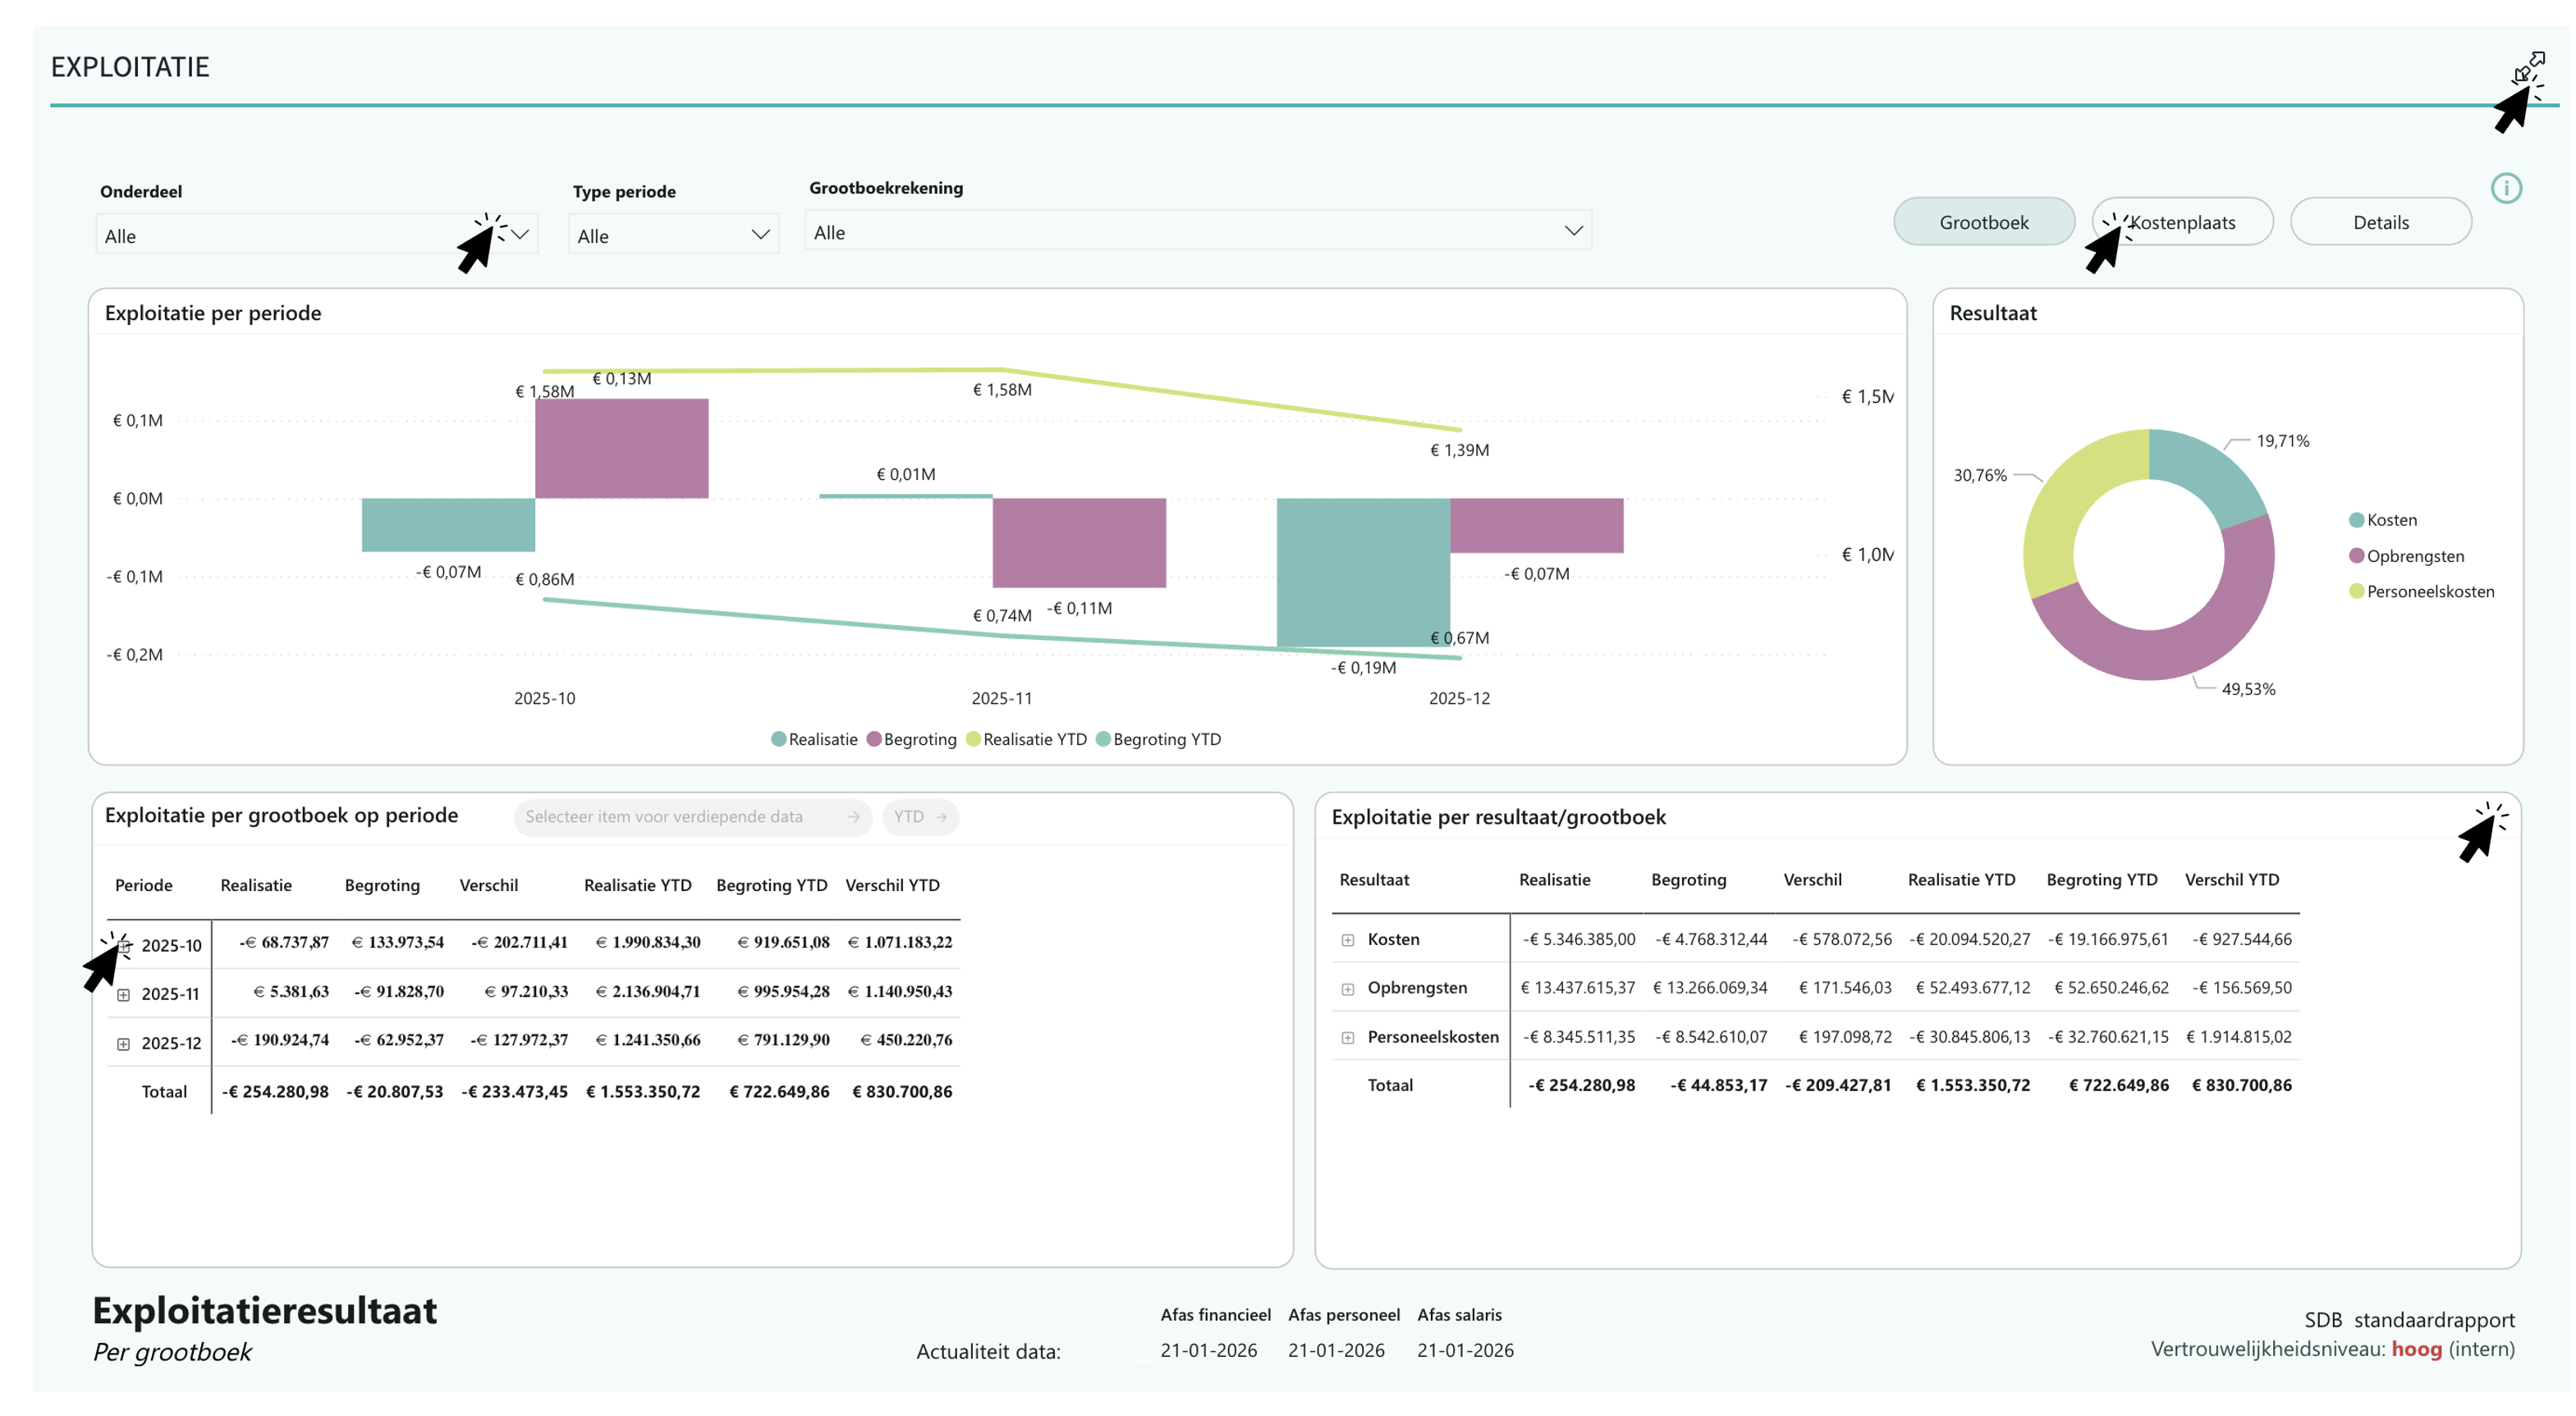Switch to the Kostenplaats view
2576x1416 pixels.
tap(2182, 222)
